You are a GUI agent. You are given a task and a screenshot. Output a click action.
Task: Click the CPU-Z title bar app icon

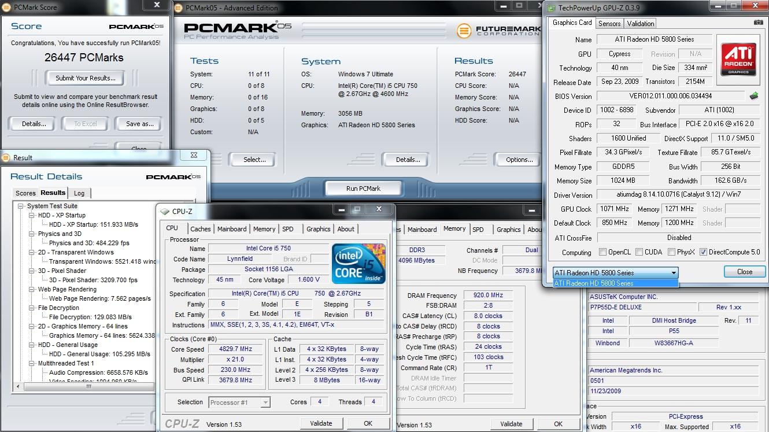(165, 211)
